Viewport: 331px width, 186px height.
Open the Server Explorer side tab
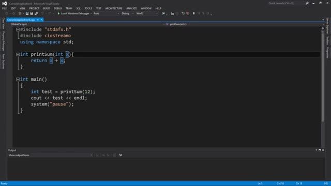click(327, 25)
